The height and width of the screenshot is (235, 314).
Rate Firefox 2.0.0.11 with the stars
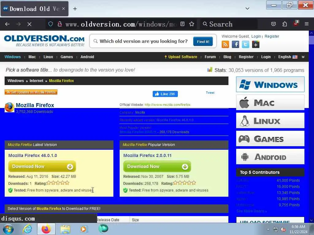(184, 183)
